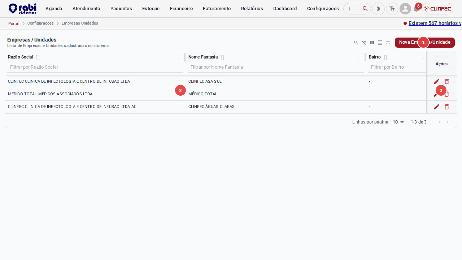
Task: Open Nome Fantasia column options menu
Action: click(359, 57)
